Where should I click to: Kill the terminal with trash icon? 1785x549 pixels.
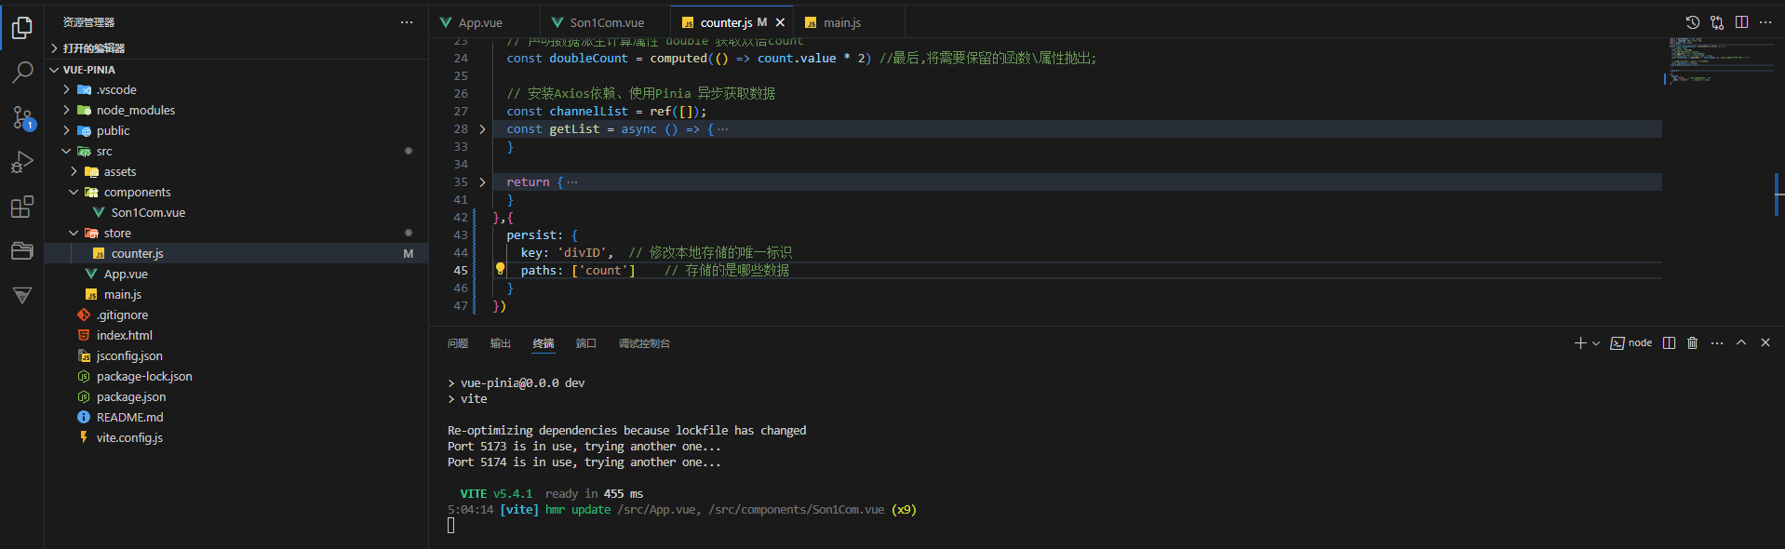click(x=1692, y=343)
